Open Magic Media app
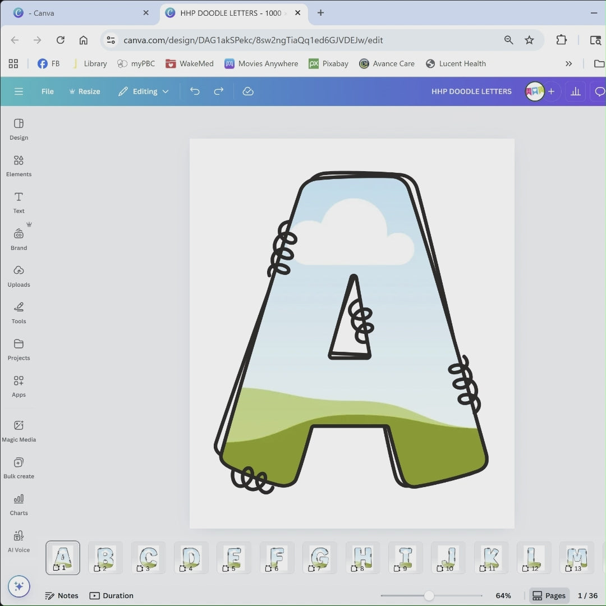 [x=19, y=430]
